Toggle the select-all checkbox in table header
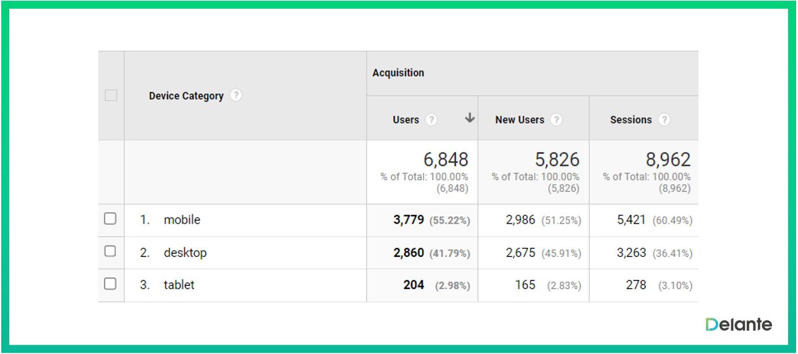 (x=111, y=95)
